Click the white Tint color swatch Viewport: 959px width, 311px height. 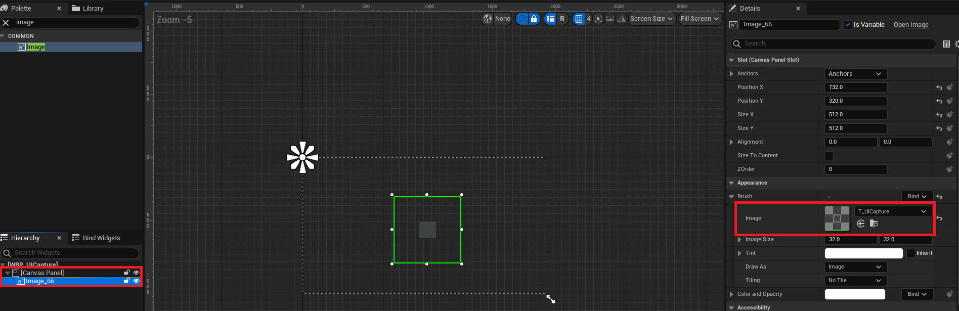pyautogui.click(x=863, y=253)
